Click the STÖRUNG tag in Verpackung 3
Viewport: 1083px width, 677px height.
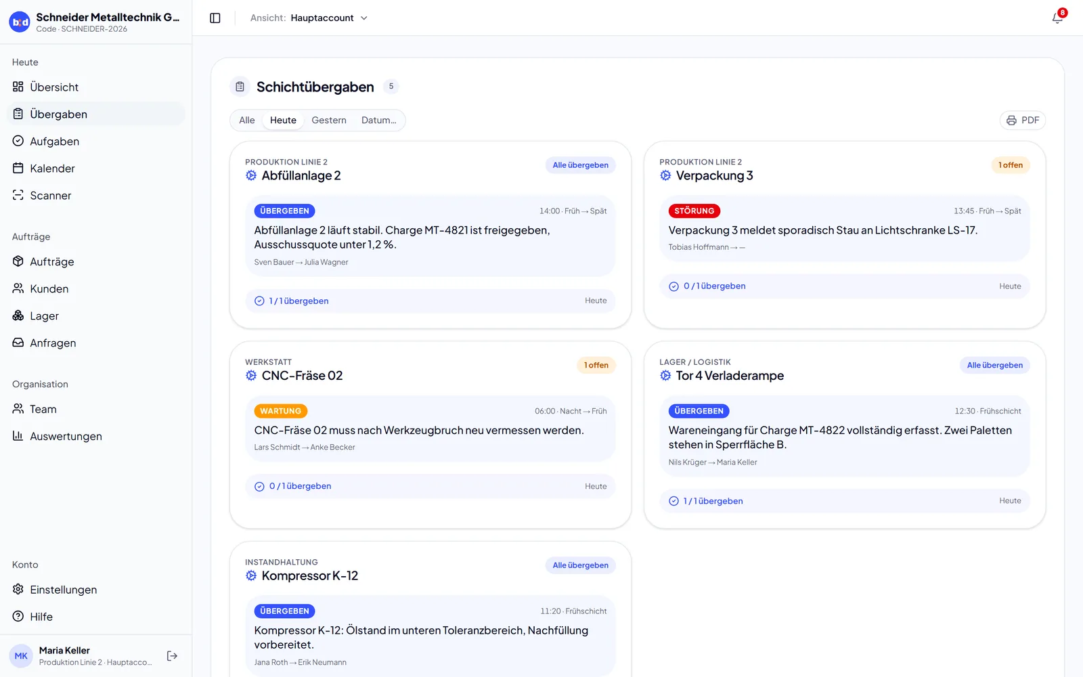[x=694, y=211]
